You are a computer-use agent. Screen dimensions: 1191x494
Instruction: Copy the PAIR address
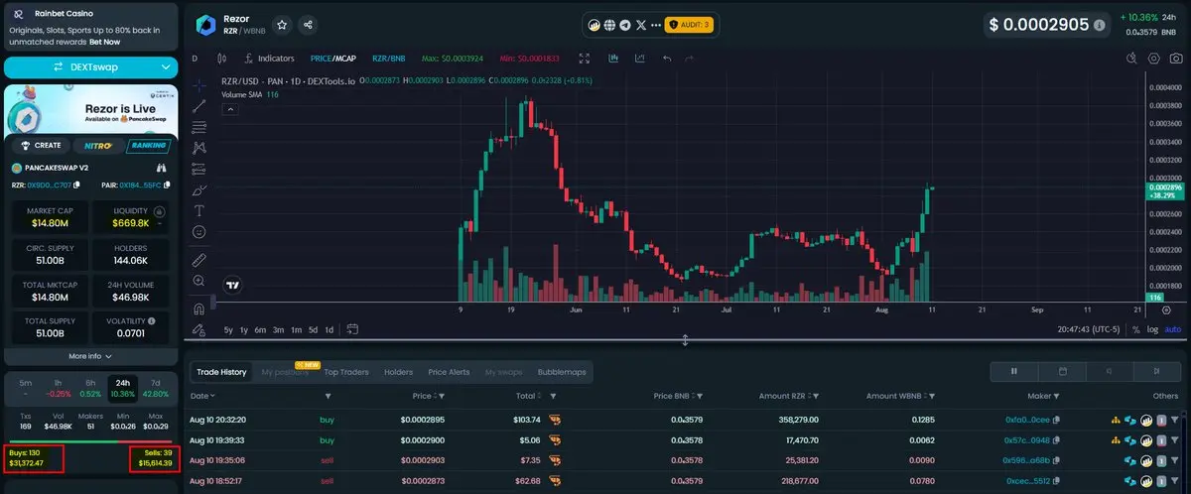coord(168,185)
